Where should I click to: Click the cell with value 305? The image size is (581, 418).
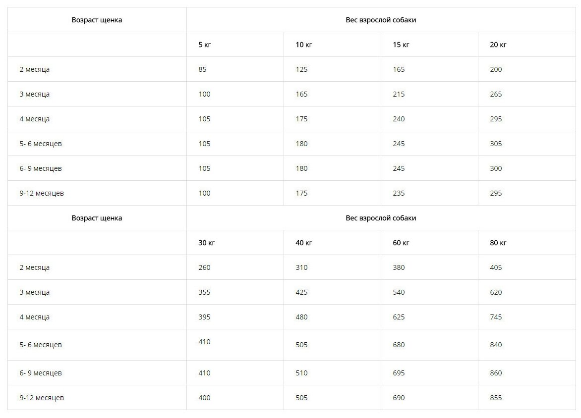click(496, 144)
